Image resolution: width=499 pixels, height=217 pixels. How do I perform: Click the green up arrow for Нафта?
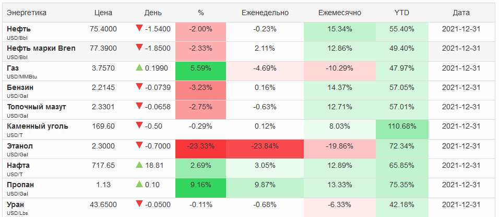[139, 165]
